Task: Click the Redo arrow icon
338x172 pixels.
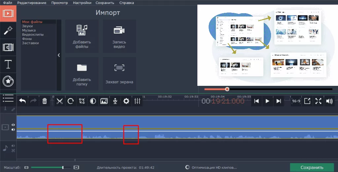Action: coord(33,101)
